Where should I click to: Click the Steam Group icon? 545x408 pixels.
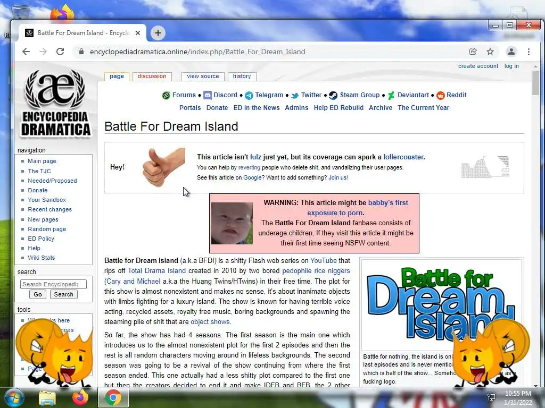tap(333, 96)
